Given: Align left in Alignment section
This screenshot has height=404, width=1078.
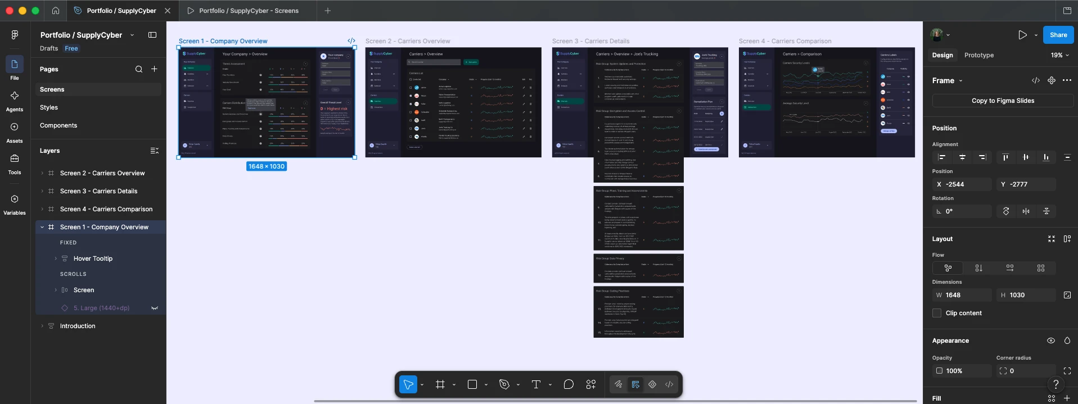Looking at the screenshot, I should 942,157.
